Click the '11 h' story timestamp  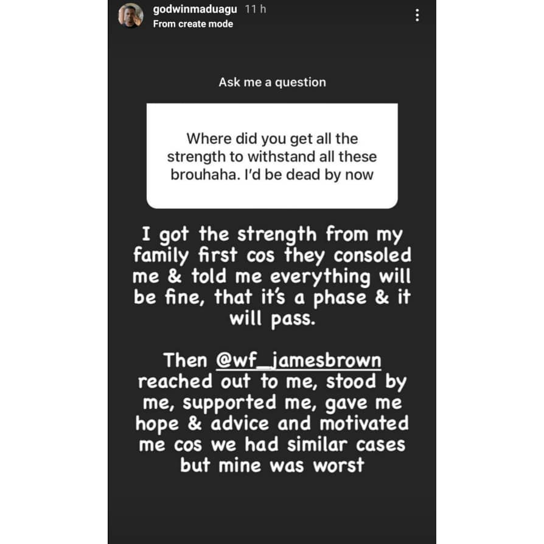[256, 9]
